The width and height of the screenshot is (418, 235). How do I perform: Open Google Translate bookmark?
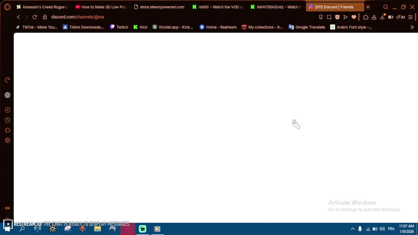[x=307, y=27]
